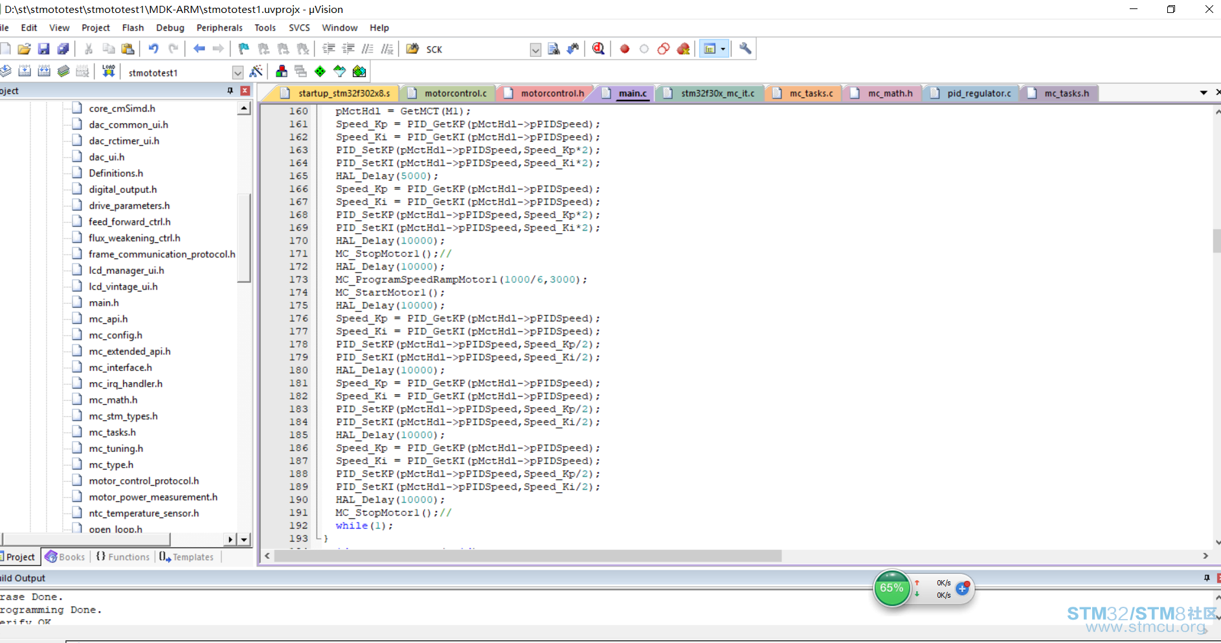Viewport: 1221px width, 643px height.
Task: Toggle auto-hide pin on the Build Output panel
Action: [x=1207, y=578]
